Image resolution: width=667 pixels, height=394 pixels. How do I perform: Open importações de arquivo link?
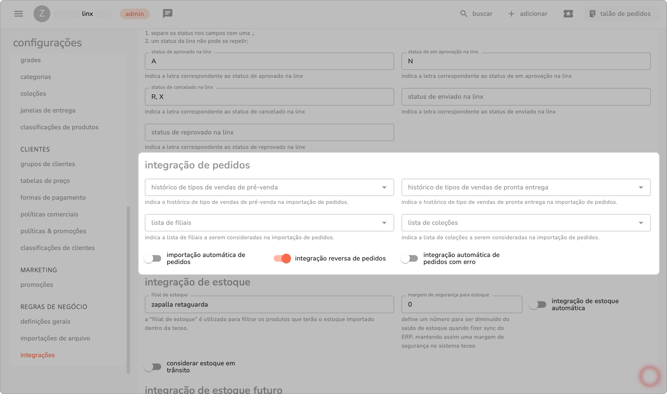pos(55,338)
